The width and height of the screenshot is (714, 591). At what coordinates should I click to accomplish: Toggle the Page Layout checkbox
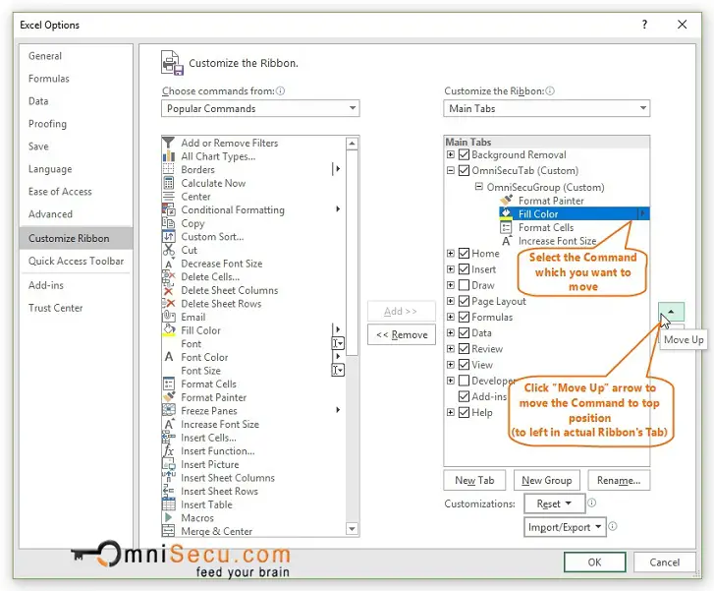pos(464,301)
